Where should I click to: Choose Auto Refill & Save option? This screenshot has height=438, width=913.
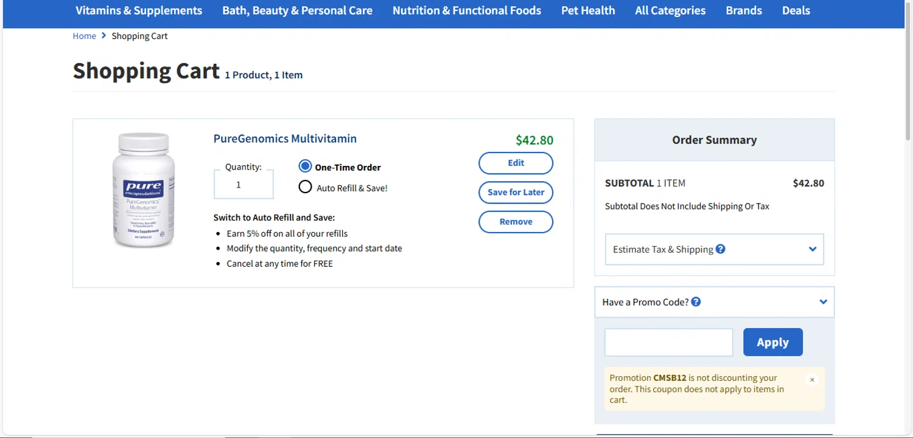[306, 187]
